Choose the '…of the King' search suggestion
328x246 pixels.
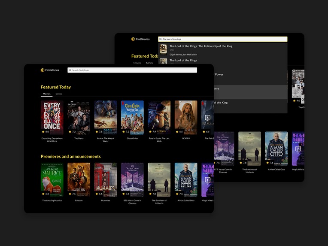250,106
